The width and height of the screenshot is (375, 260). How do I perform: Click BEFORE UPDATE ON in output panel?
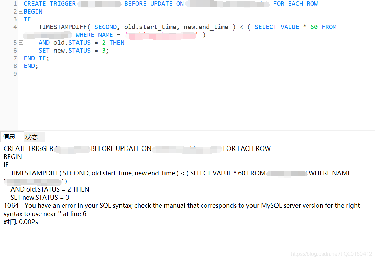coord(121,148)
